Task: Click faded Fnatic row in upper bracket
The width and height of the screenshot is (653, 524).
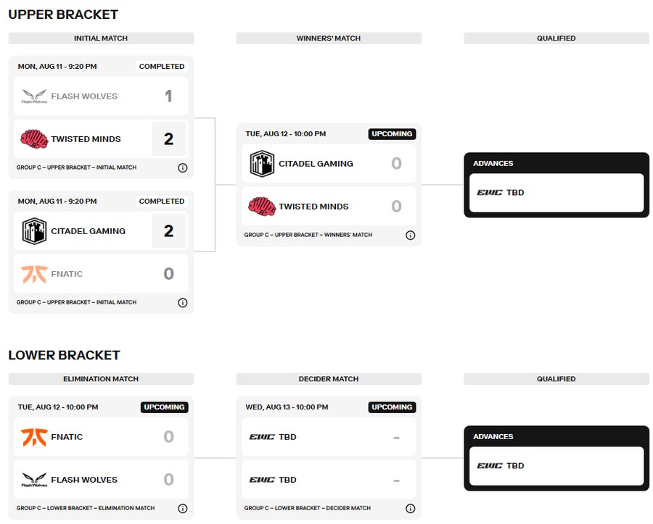Action: [101, 274]
